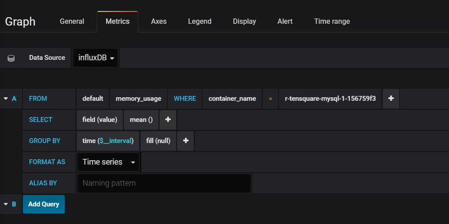Click the FROM keyword label
The height and width of the screenshot is (224, 449).
click(x=38, y=99)
